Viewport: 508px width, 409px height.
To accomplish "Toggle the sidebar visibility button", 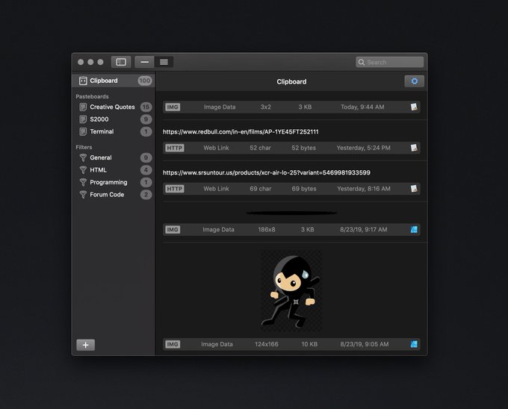I will click(121, 62).
